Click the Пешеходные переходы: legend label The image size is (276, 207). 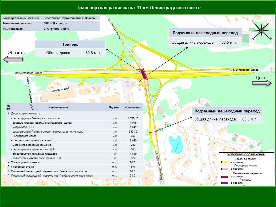pos(248,173)
